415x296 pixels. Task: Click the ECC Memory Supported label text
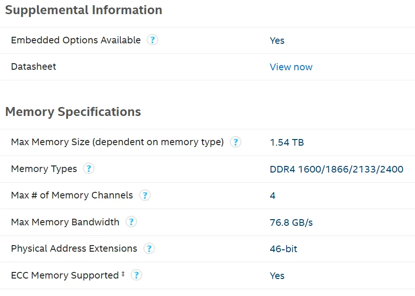(65, 275)
